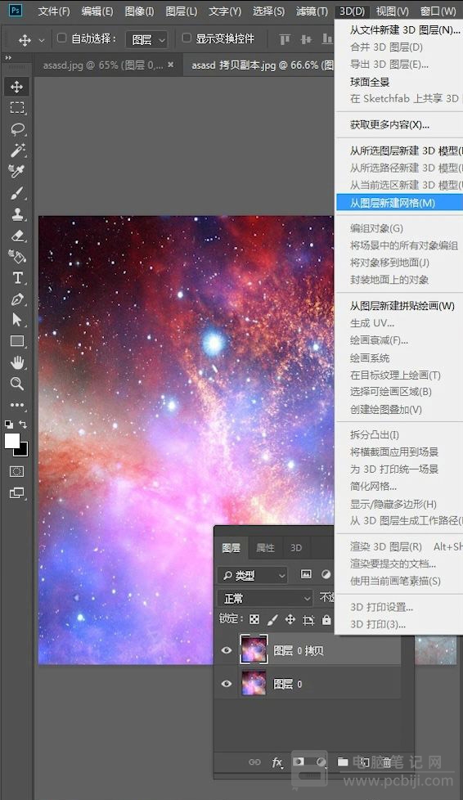Open the 选择(S) menu
463x800 pixels.
coord(268,11)
